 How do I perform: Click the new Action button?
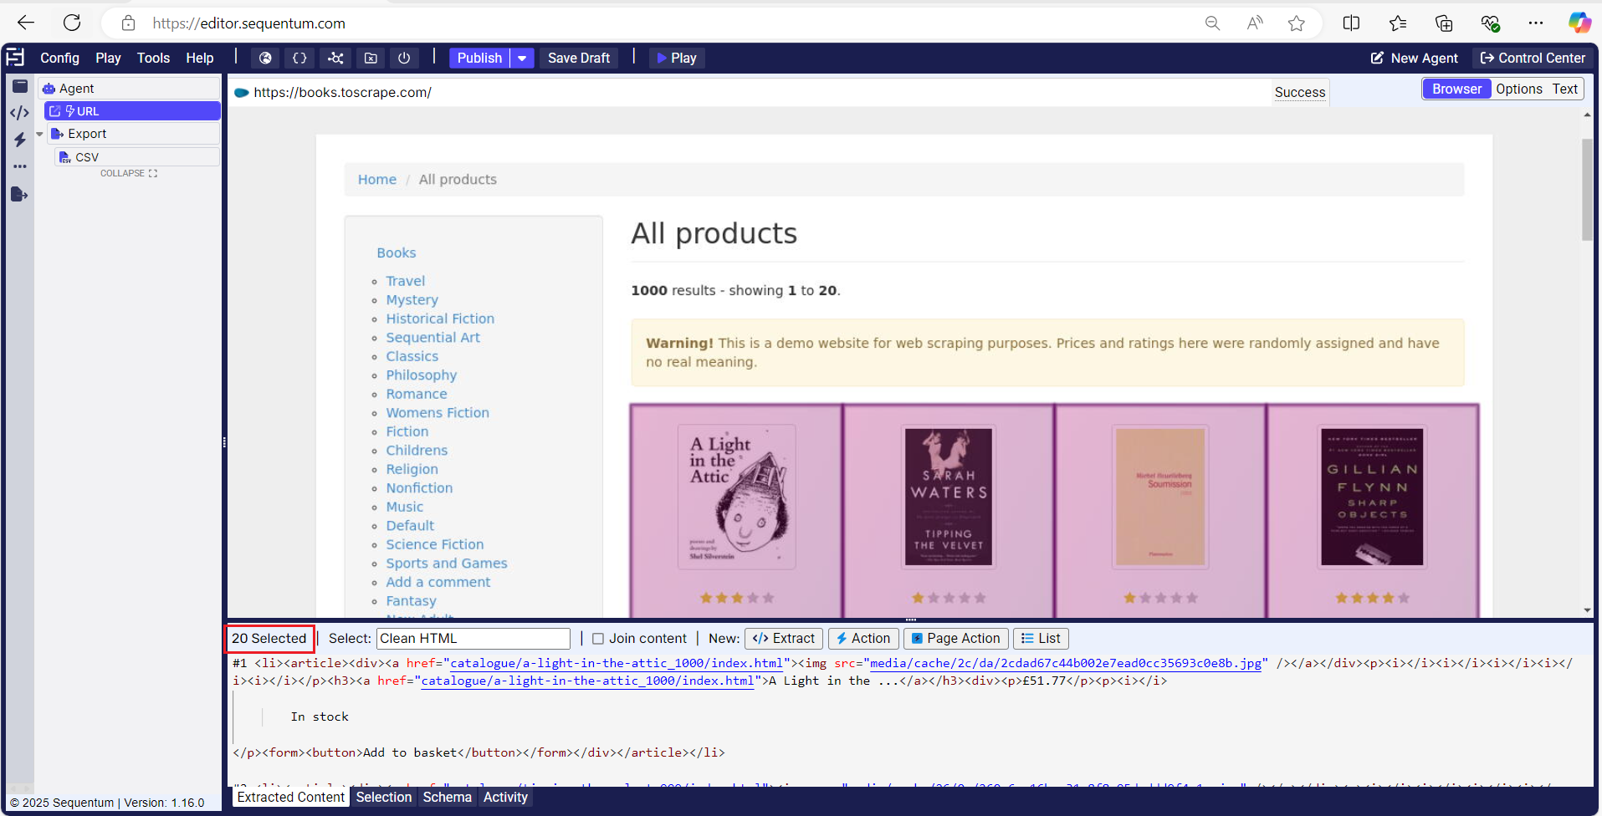pos(863,639)
